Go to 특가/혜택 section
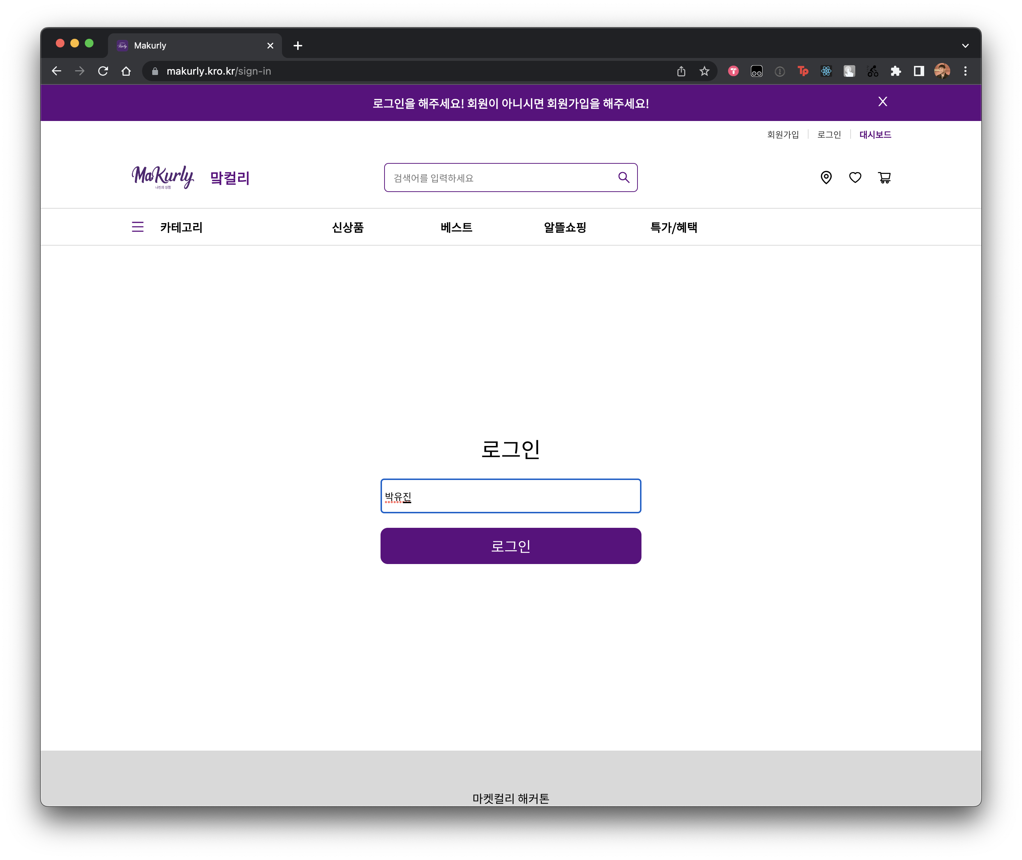 coord(673,227)
